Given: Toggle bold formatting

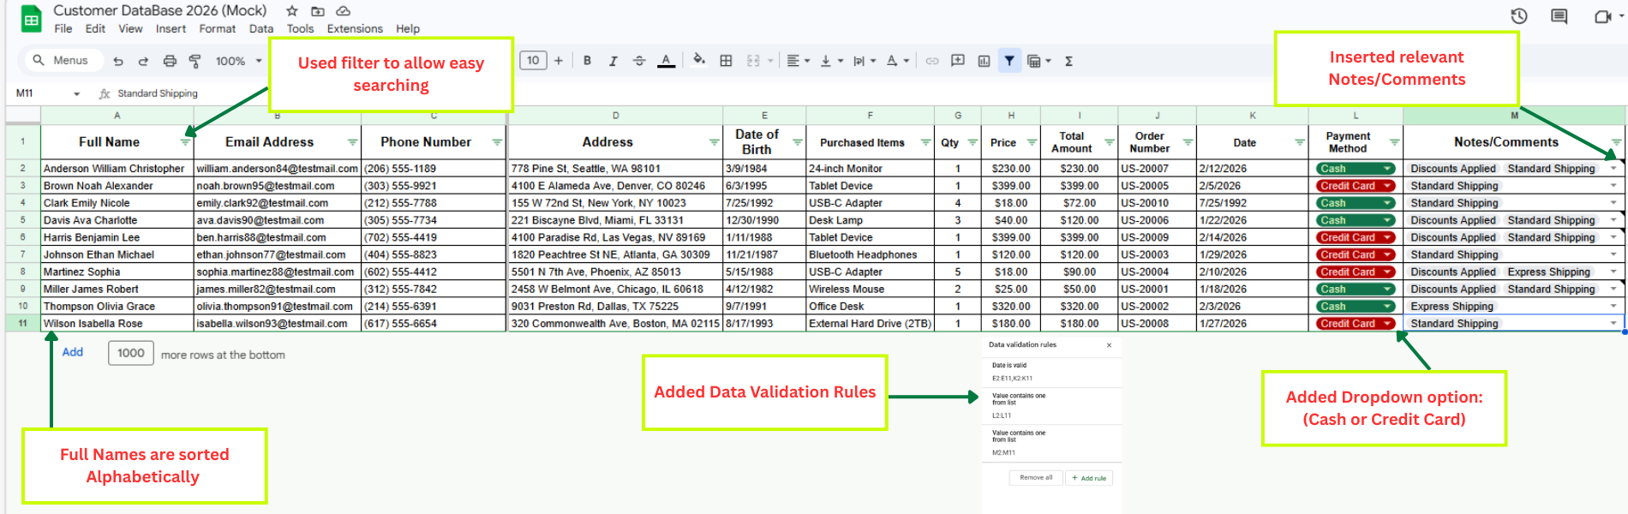Looking at the screenshot, I should (x=587, y=61).
